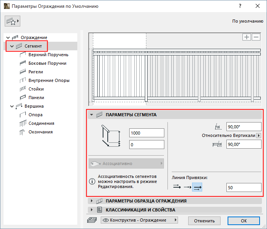Edit the skew angle field under Относительно Вертикали
Screen dimensions: 267x229
point(244,144)
